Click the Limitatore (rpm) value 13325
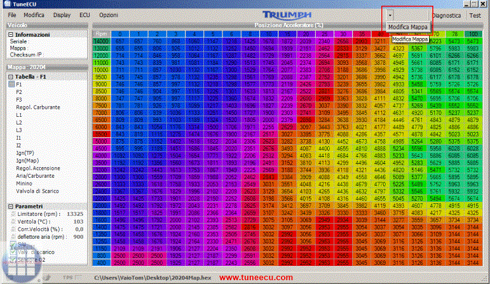 pyautogui.click(x=75, y=214)
